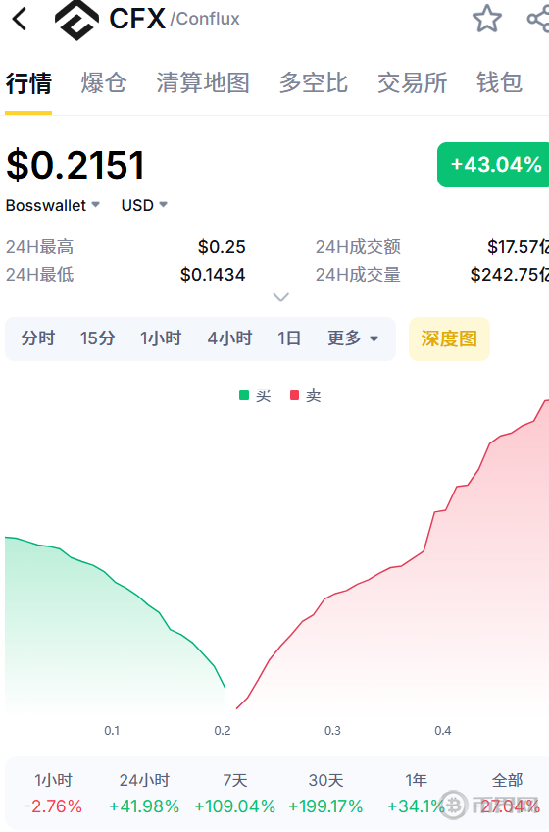Open the 交易所 tab
The width and height of the screenshot is (549, 832).
412,82
